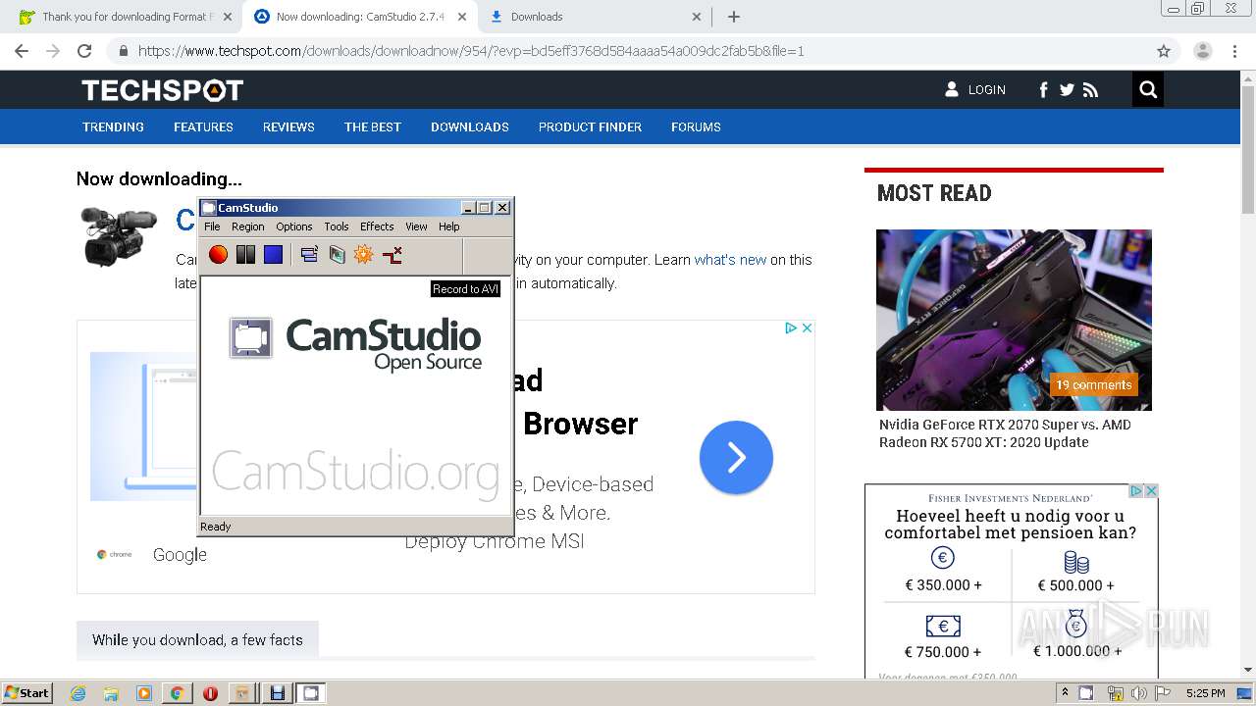Switch to Chrome in the taskbar

(x=177, y=693)
